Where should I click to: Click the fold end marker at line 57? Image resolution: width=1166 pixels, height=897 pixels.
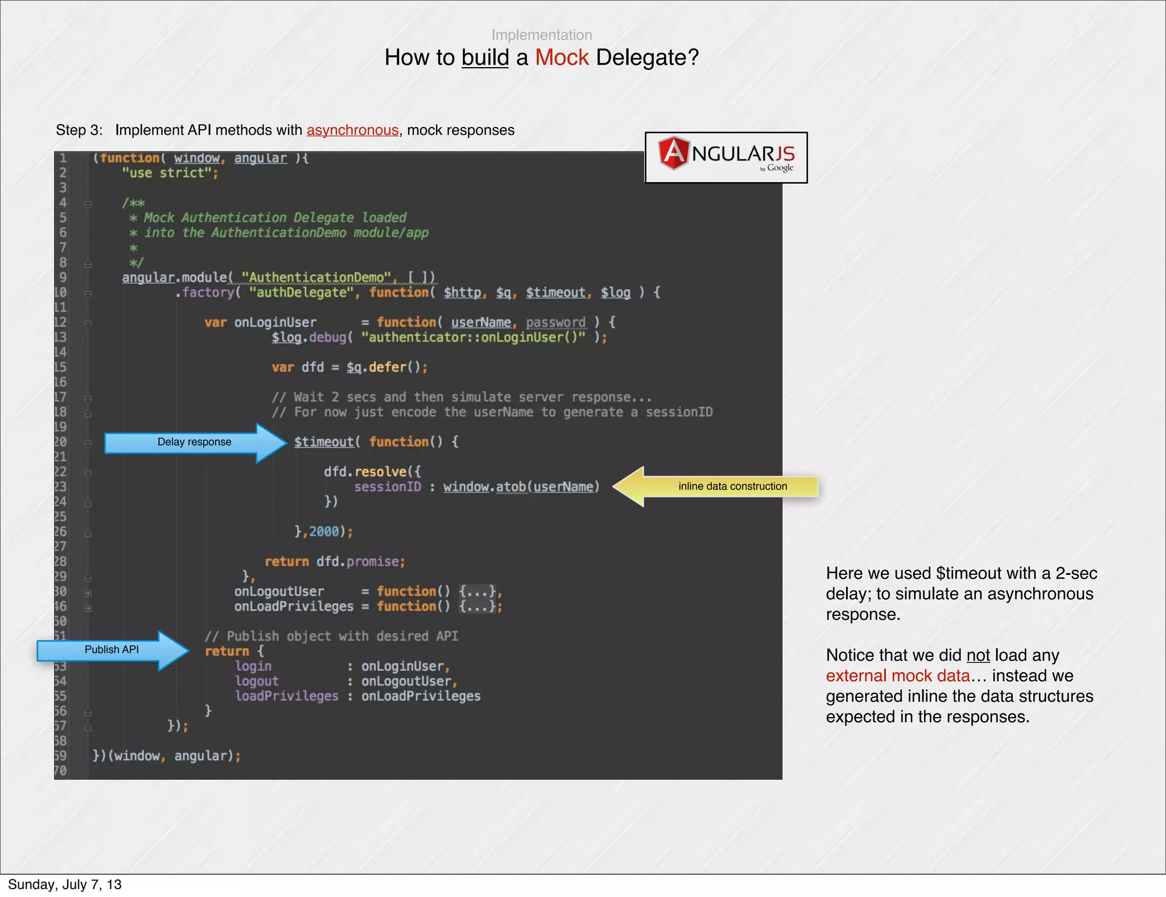click(x=88, y=727)
